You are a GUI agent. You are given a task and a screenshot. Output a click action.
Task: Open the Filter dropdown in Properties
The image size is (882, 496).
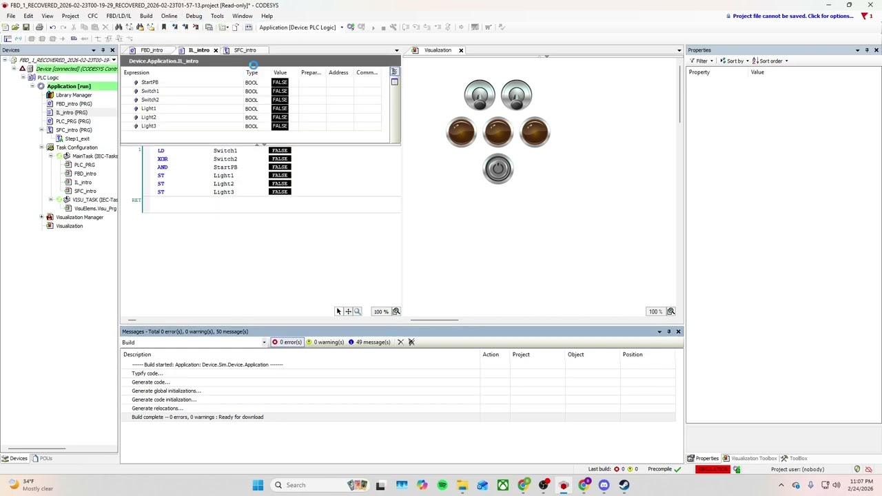point(702,61)
